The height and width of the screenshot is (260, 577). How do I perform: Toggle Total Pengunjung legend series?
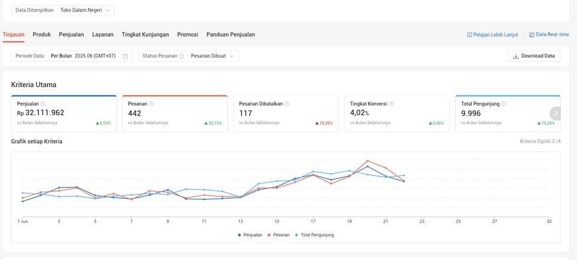pos(314,235)
